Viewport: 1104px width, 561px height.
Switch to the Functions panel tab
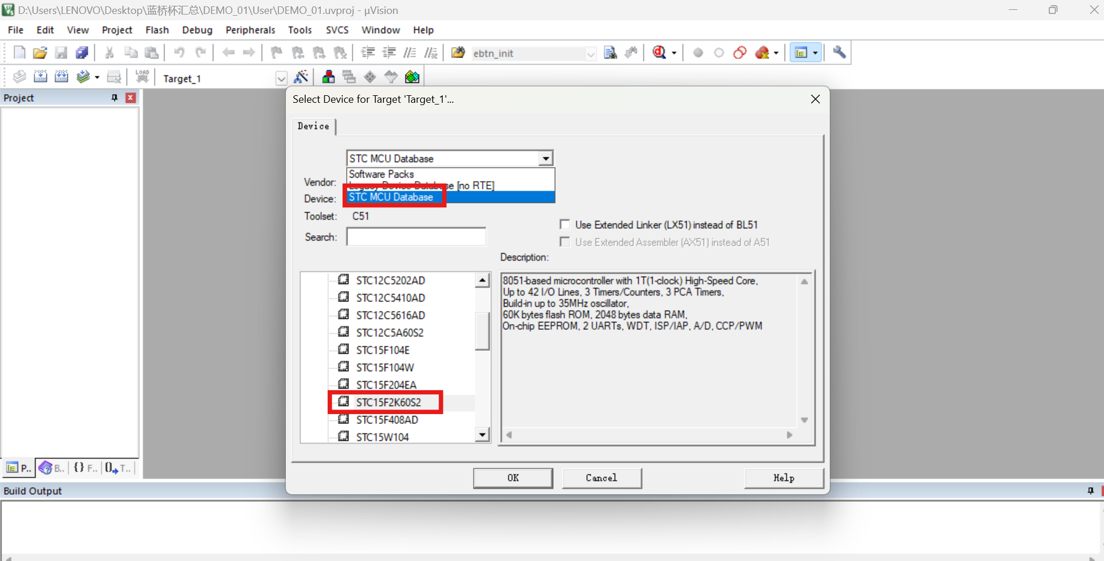coord(85,468)
